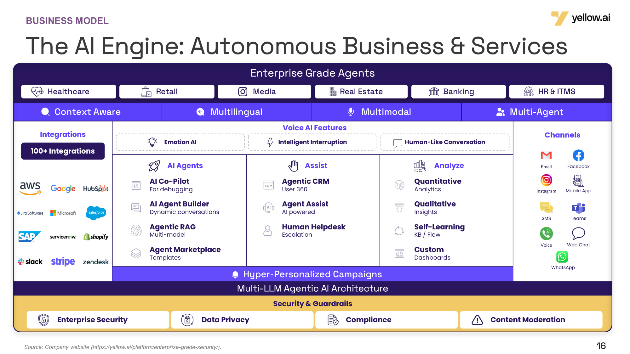Select the Microsoft integration logo
This screenshot has height=354, width=630.
point(63,213)
